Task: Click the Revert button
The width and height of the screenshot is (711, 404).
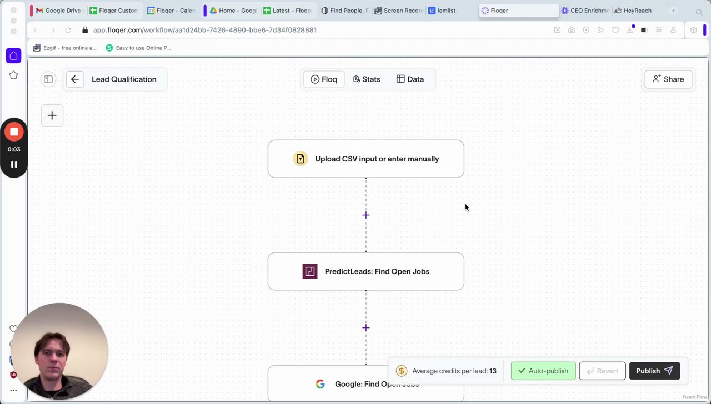Action: coord(602,371)
